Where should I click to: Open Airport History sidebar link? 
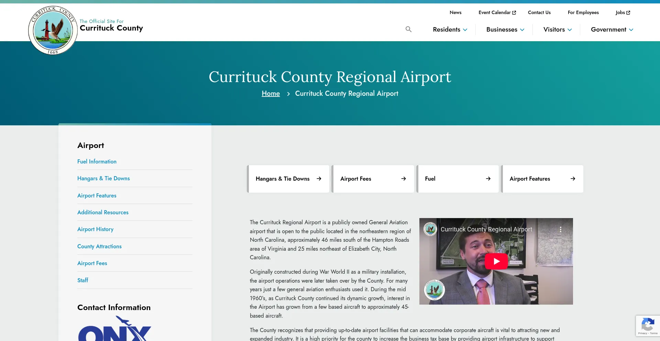point(95,229)
